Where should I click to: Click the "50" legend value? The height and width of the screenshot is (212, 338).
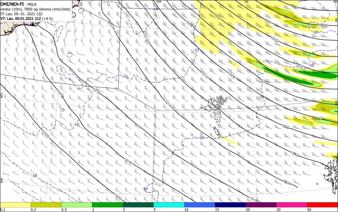coord(309,210)
